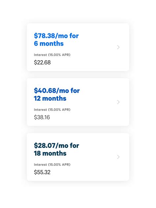Click the Interest APR label above $55.32
The width and height of the screenshot is (156, 208).
coord(52,165)
